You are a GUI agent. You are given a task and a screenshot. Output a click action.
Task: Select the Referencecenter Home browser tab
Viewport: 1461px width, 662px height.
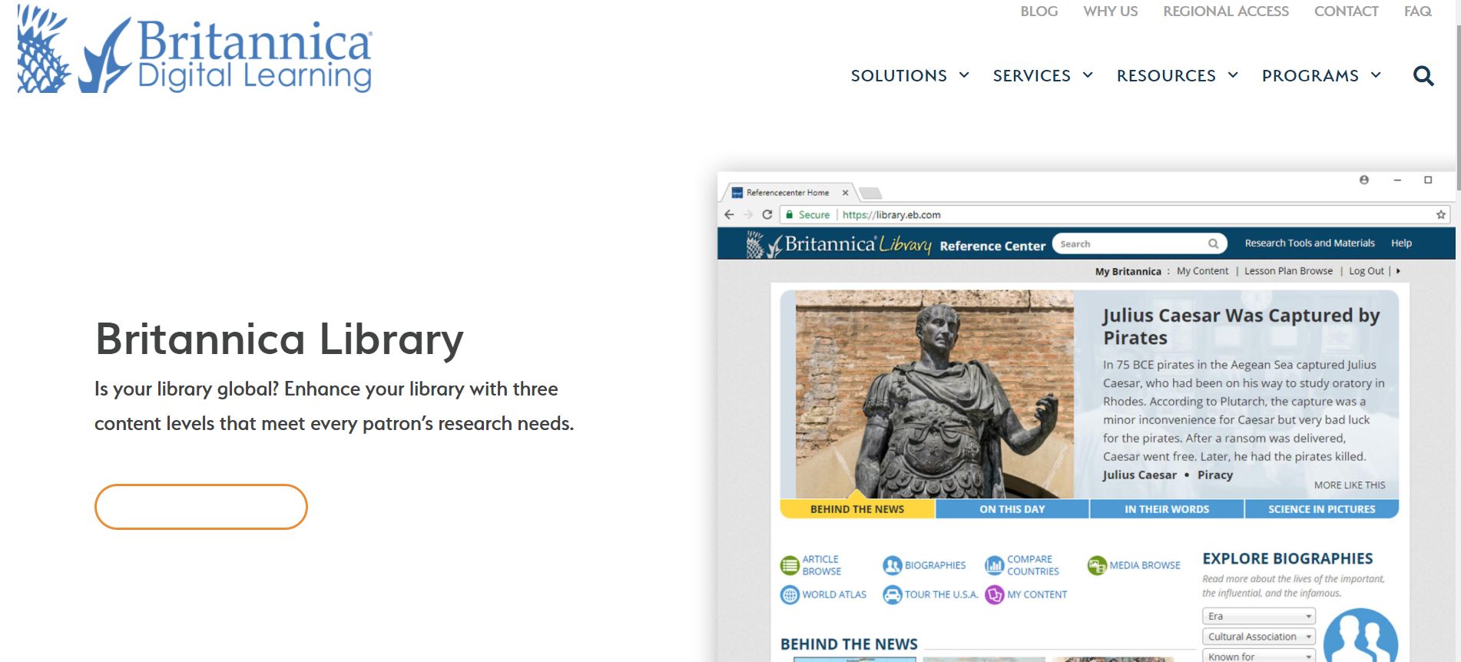787,193
